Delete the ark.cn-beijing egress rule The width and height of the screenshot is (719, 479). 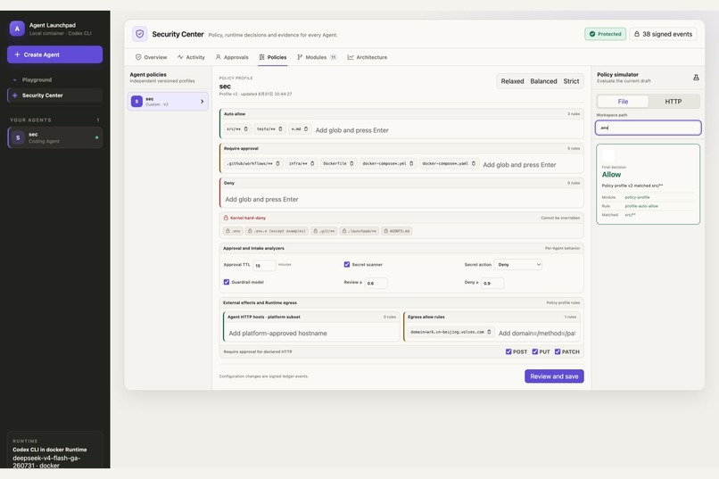pos(489,332)
